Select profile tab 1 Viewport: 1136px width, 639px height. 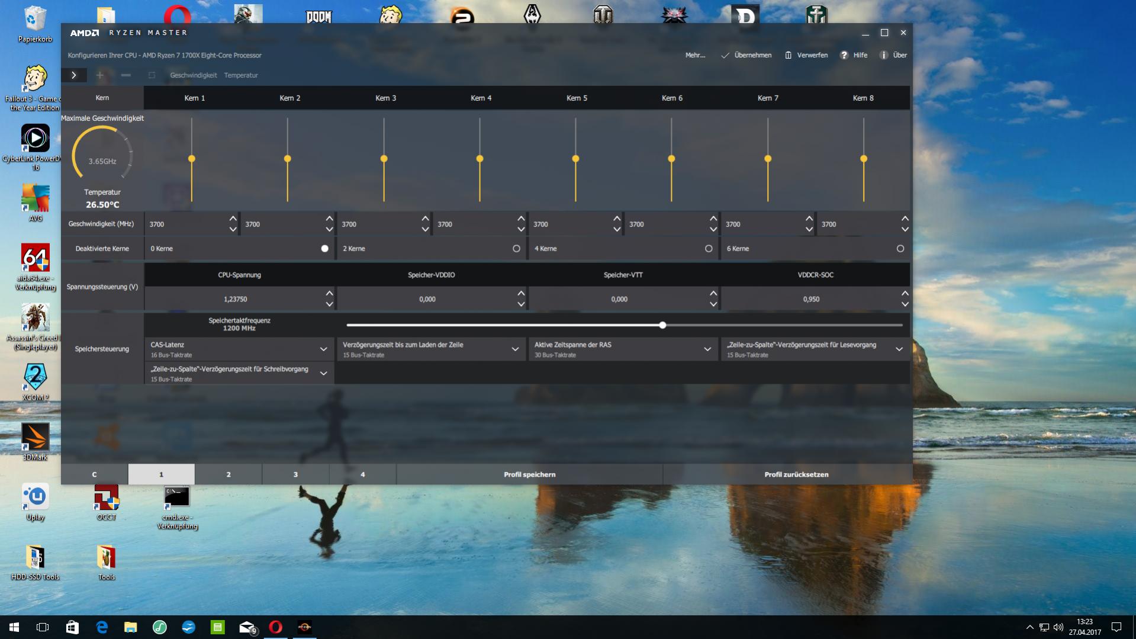coord(161,474)
